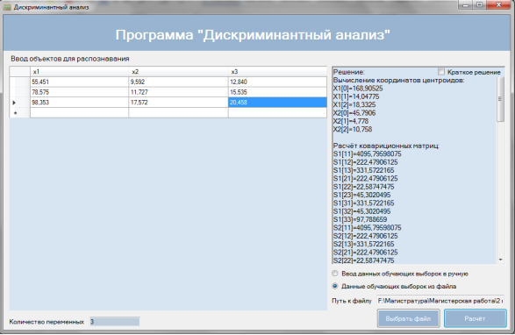Close the Дискриминантный анализ window
The image size is (515, 335).
(498, 5)
